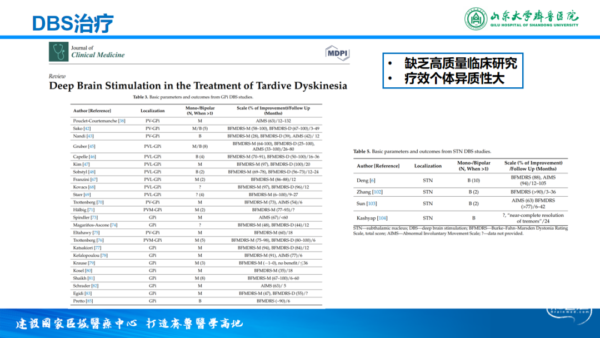Select the "Deep Brain Stimulation" article title
600x338 pixels.
[x=198, y=86]
